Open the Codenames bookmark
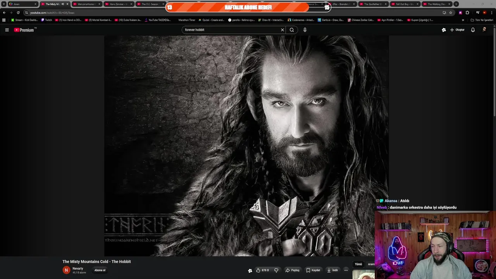Viewport: 496px width, 279px height. pyautogui.click(x=301, y=20)
